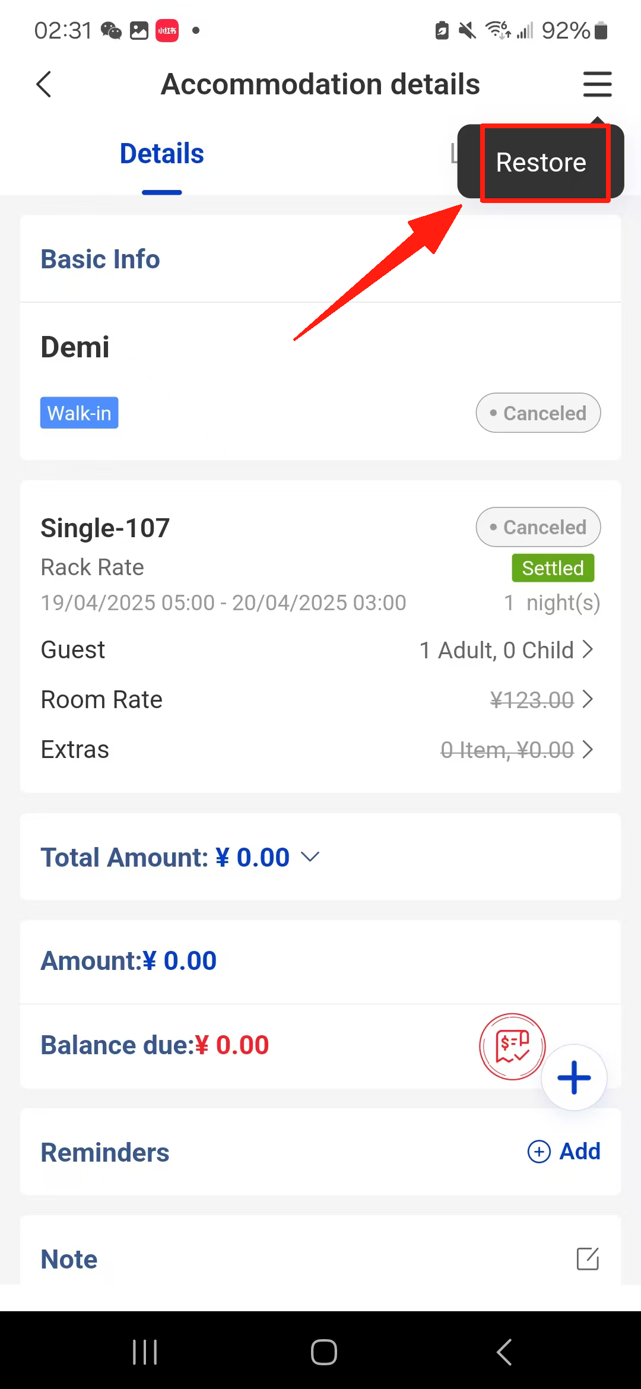Switch to the Details tab
This screenshot has height=1389, width=641.
(161, 154)
